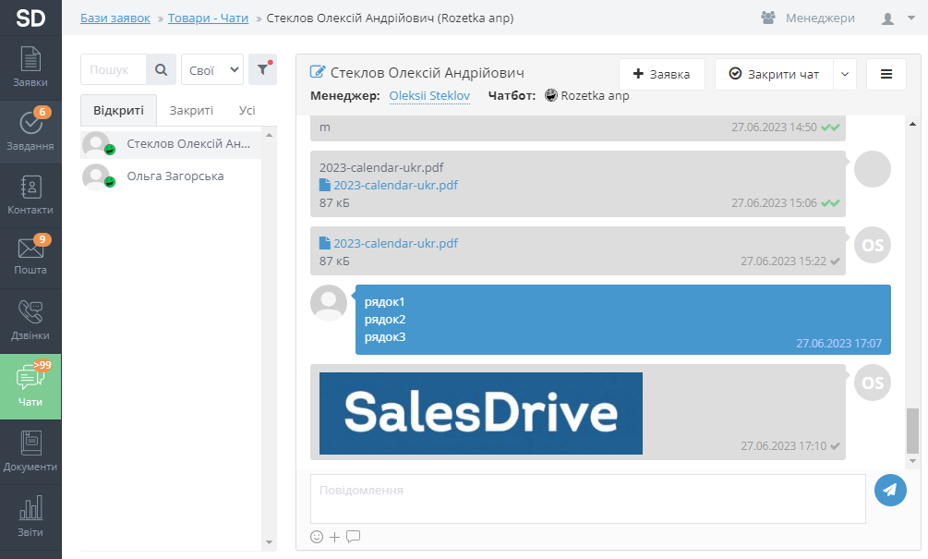Open the Заявки section in sidebar

point(30,67)
